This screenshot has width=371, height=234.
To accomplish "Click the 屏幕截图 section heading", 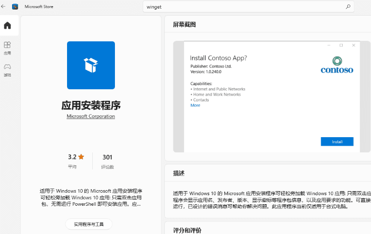I will pos(184,25).
